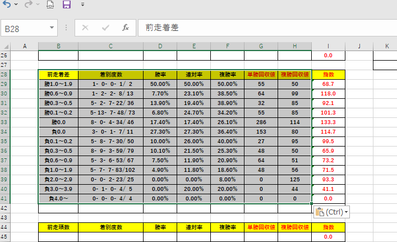Image resolution: width=397 pixels, height=242 pixels.
Task: Click cell showing 5- 7- 7- 83/102
Action: pos(110,170)
